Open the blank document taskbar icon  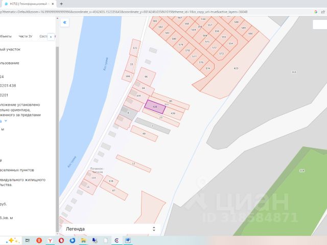pos(106,240)
